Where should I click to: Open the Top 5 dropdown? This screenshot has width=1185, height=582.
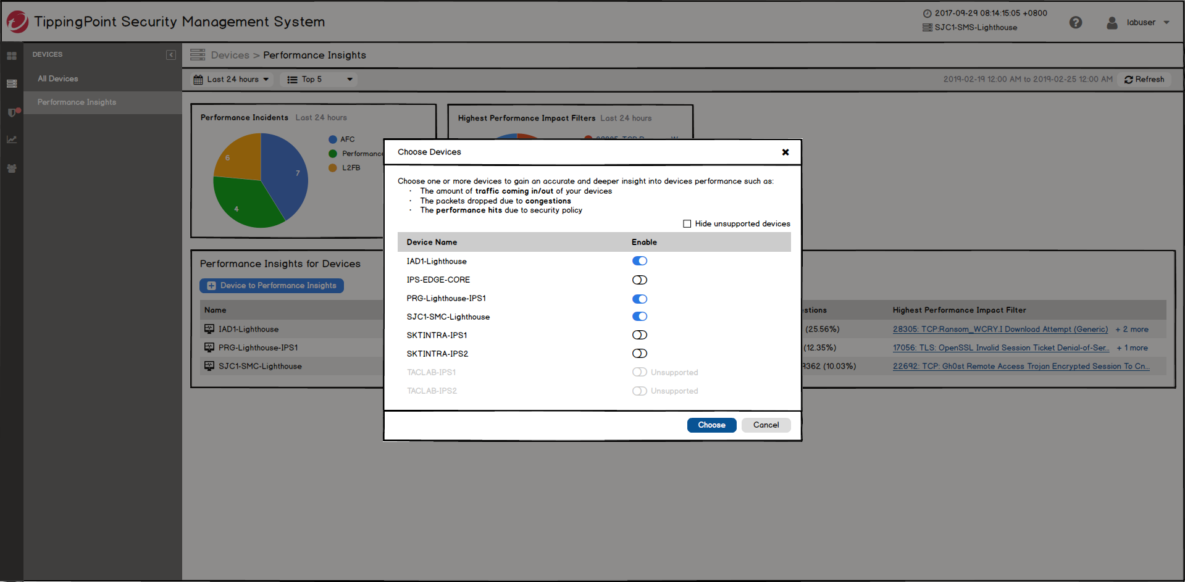click(319, 80)
